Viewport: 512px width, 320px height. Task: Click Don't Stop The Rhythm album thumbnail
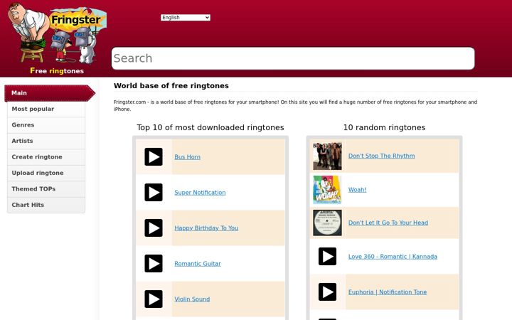tap(327, 156)
